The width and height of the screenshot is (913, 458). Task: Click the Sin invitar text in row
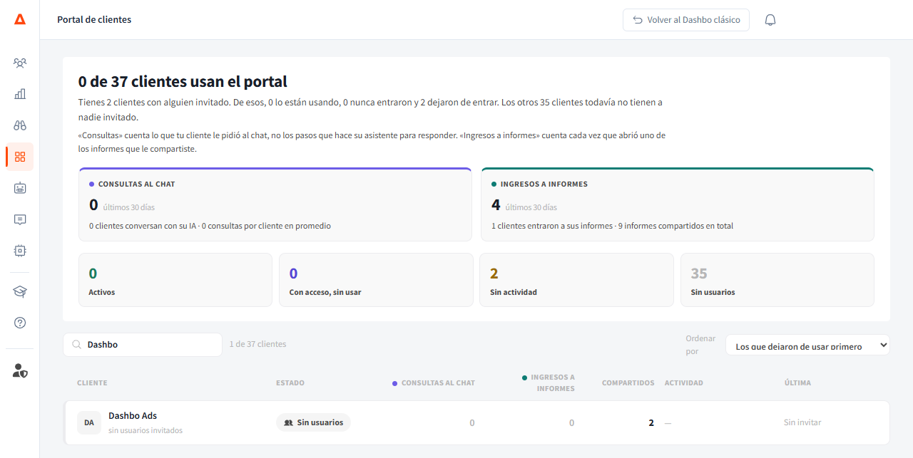tap(802, 422)
